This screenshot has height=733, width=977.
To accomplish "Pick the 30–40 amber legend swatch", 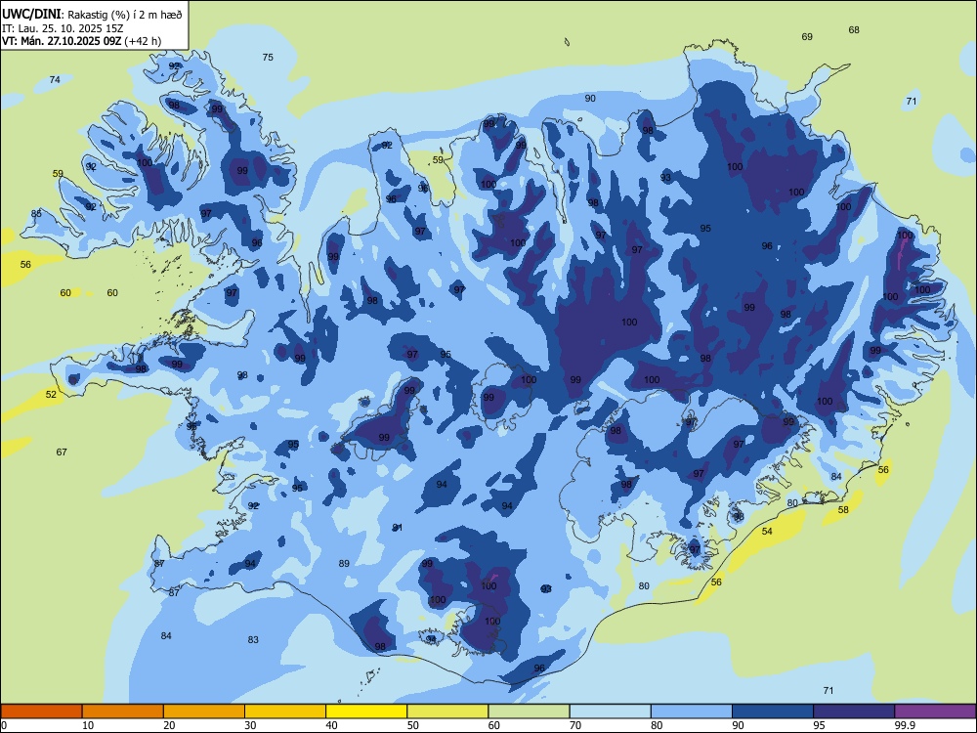I will [x=285, y=711].
